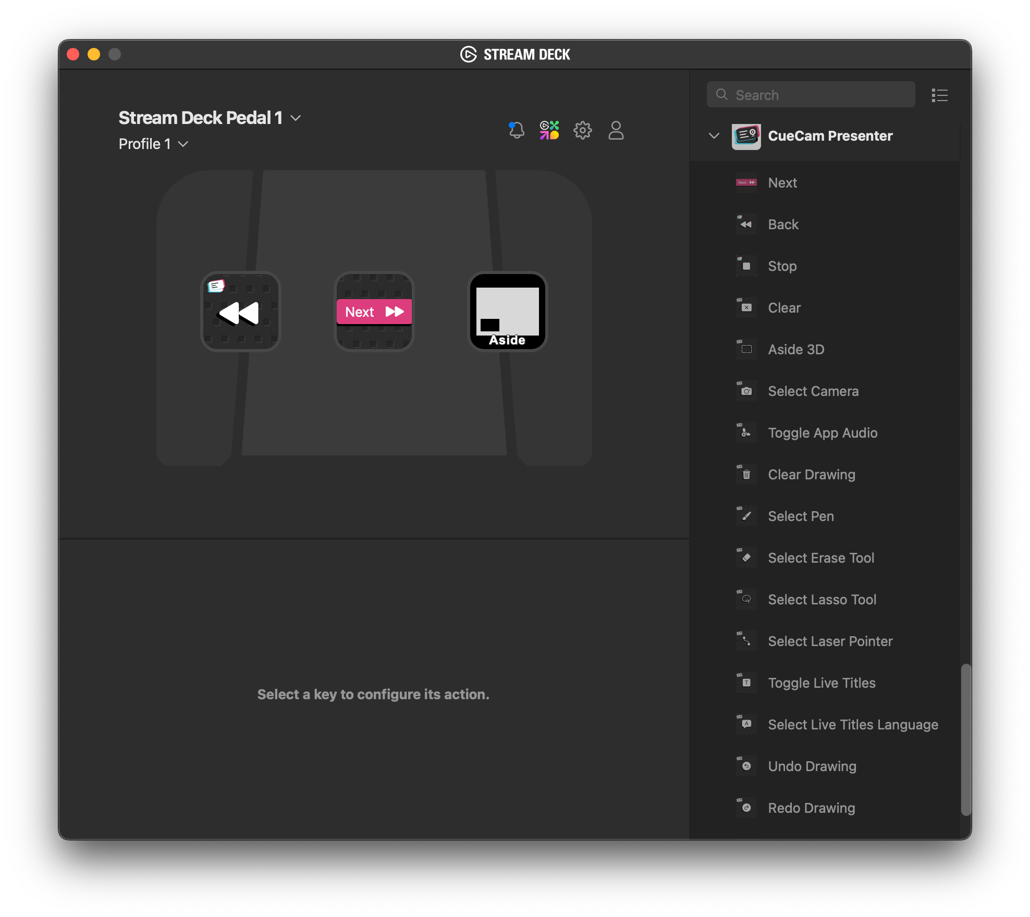Select the Stop action label
Image resolution: width=1030 pixels, height=917 pixels.
(x=782, y=266)
